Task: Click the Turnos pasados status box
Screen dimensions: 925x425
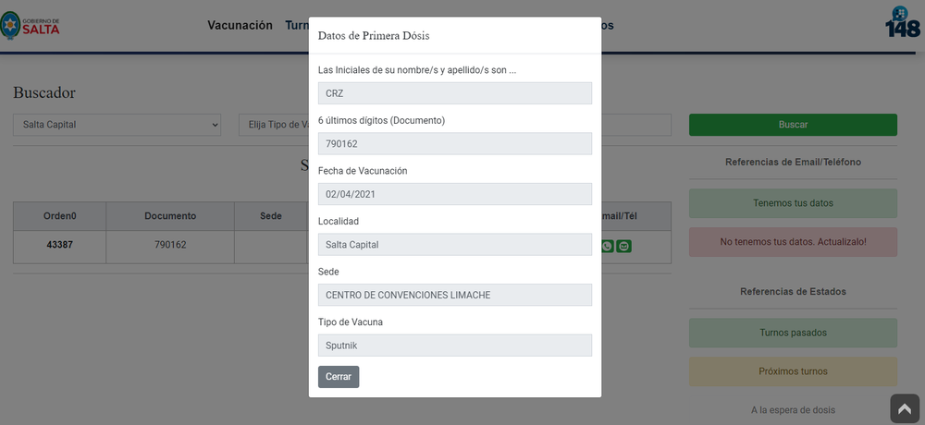Action: (x=793, y=333)
